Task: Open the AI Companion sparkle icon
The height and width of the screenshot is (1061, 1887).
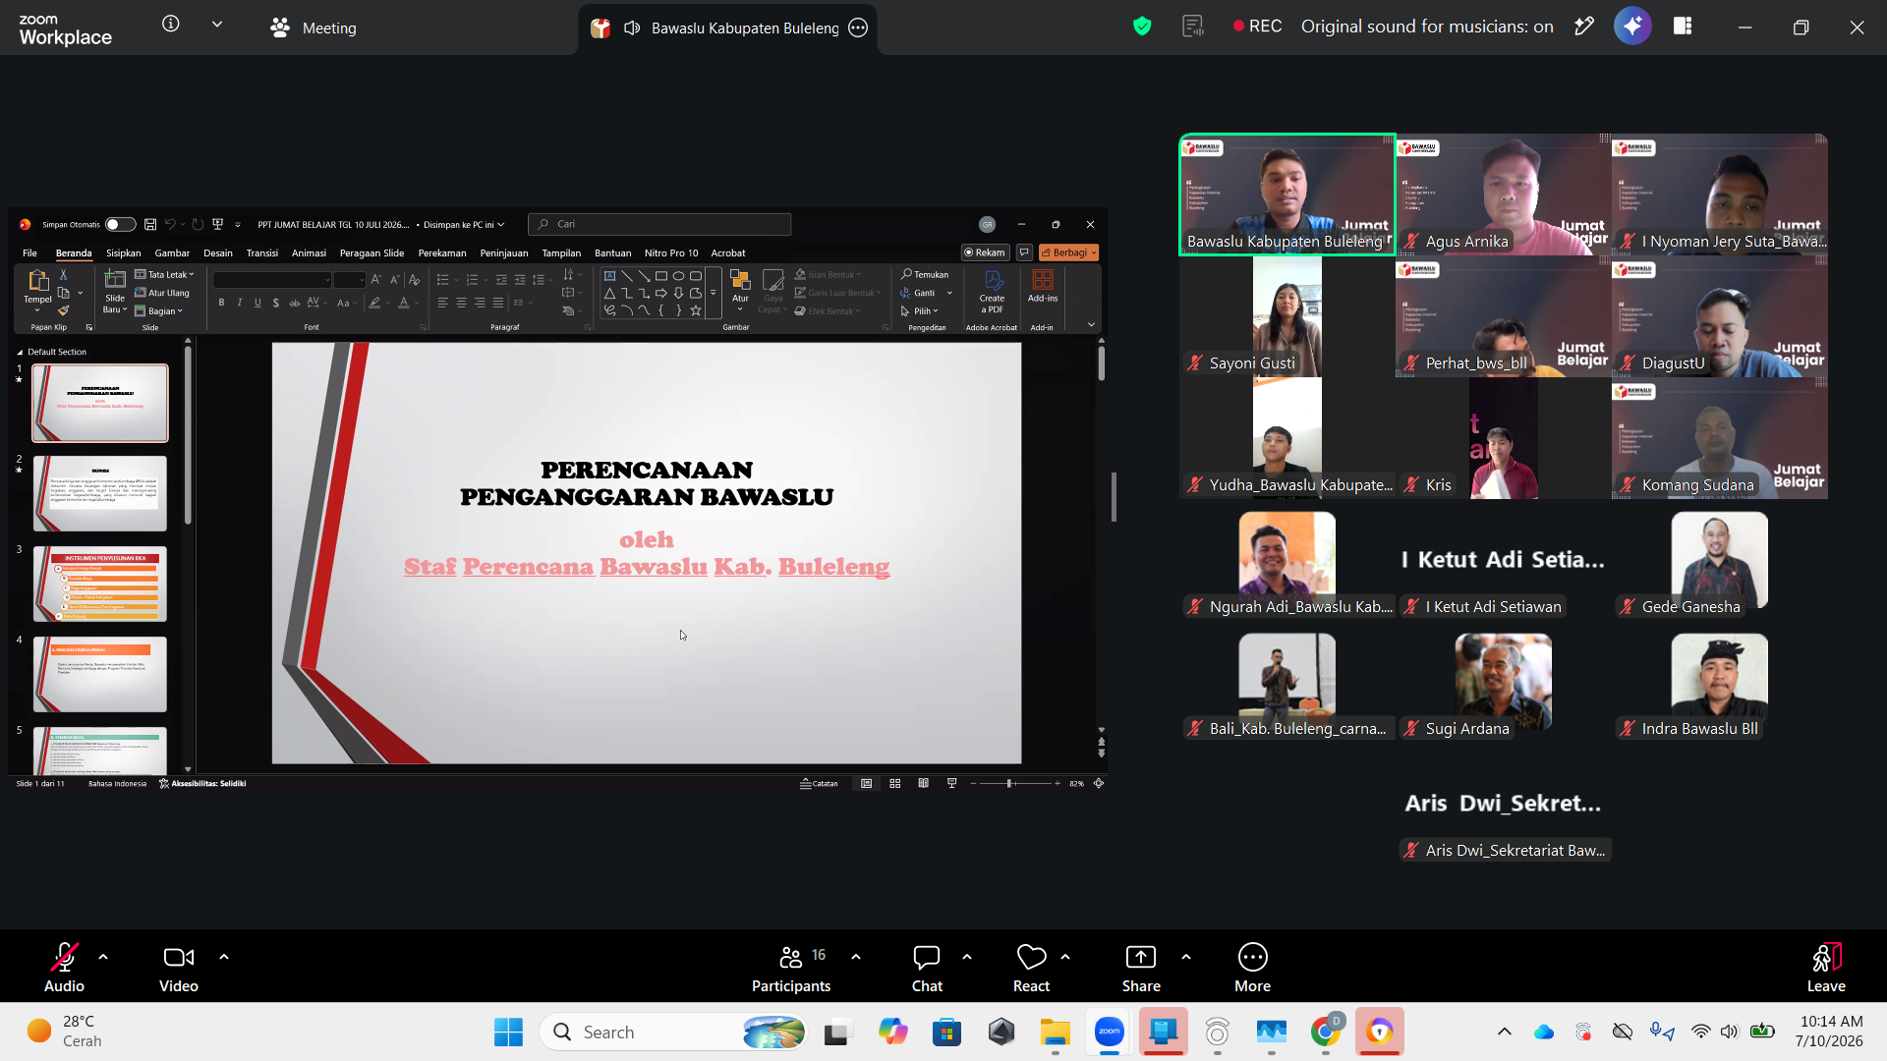Action: [x=1632, y=27]
